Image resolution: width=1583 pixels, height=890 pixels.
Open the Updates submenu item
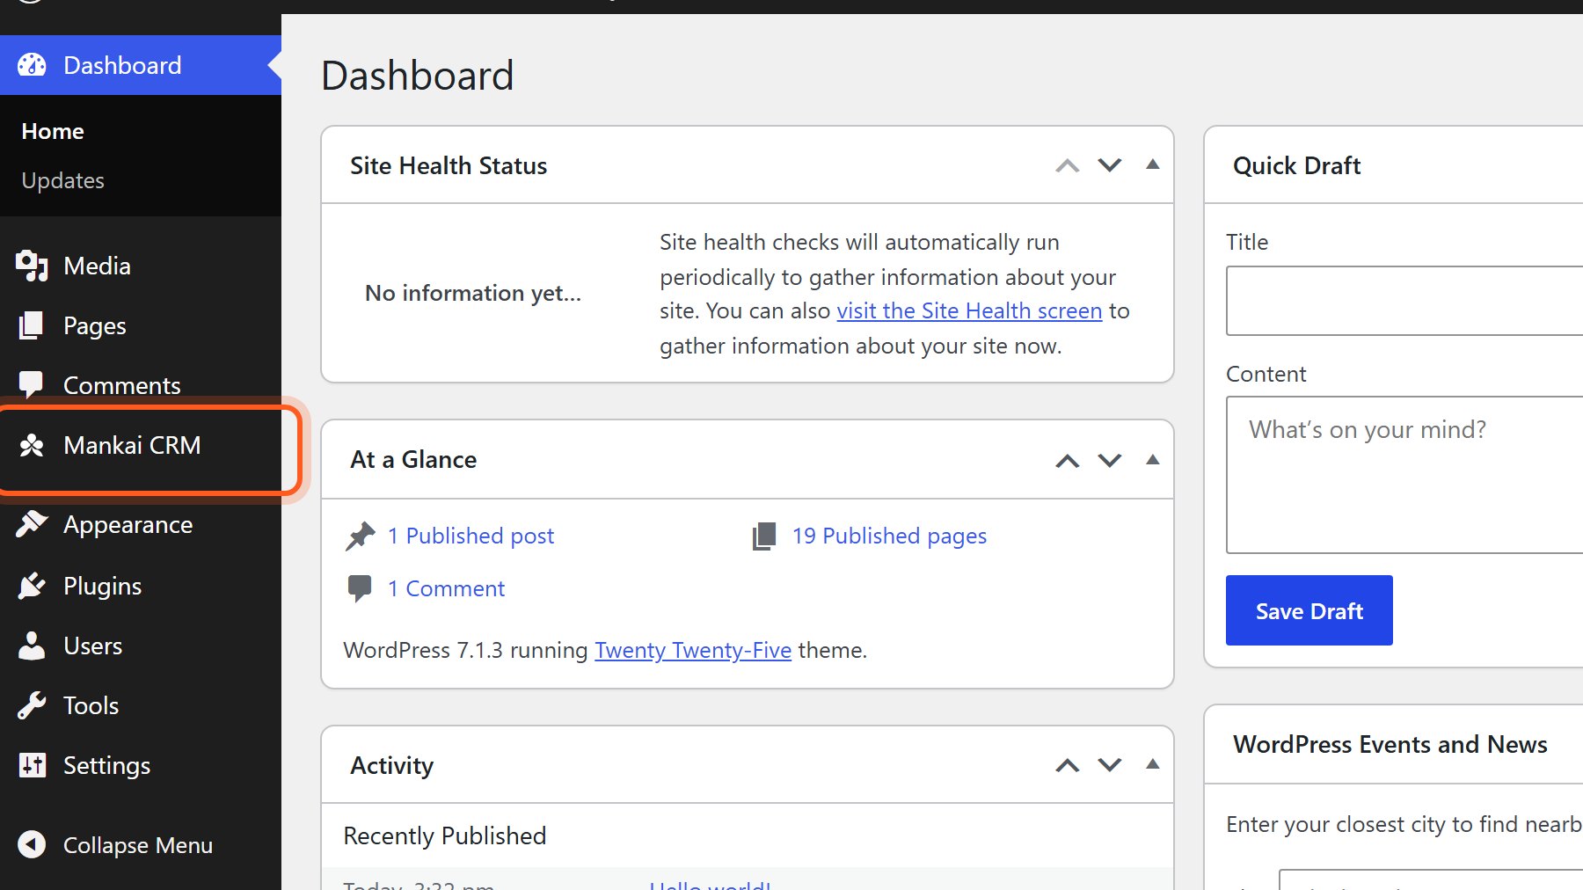pyautogui.click(x=62, y=180)
